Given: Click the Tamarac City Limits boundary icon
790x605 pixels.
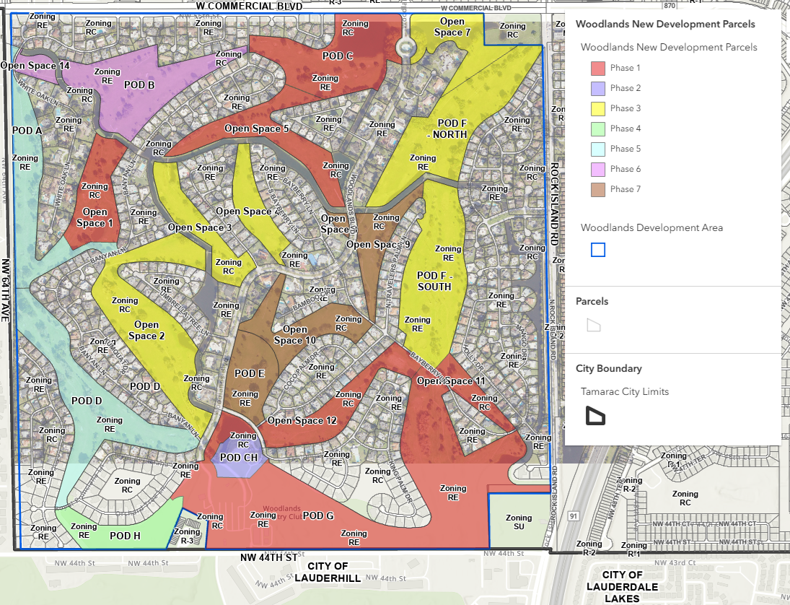Looking at the screenshot, I should (595, 416).
